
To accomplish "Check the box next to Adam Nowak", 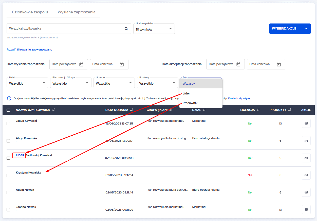I will click(x=8, y=192).
